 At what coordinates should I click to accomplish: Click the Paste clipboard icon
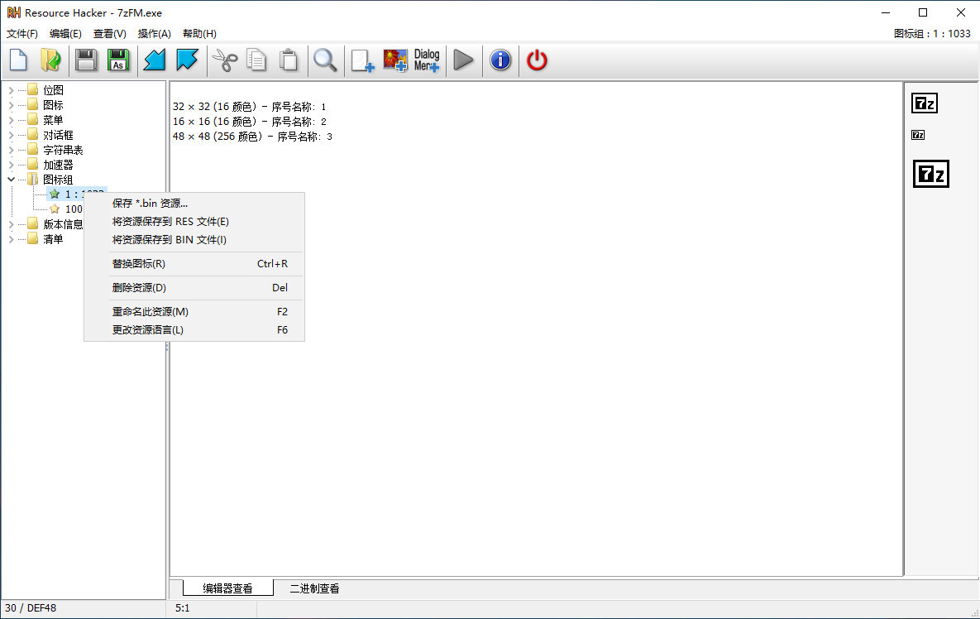pos(289,60)
